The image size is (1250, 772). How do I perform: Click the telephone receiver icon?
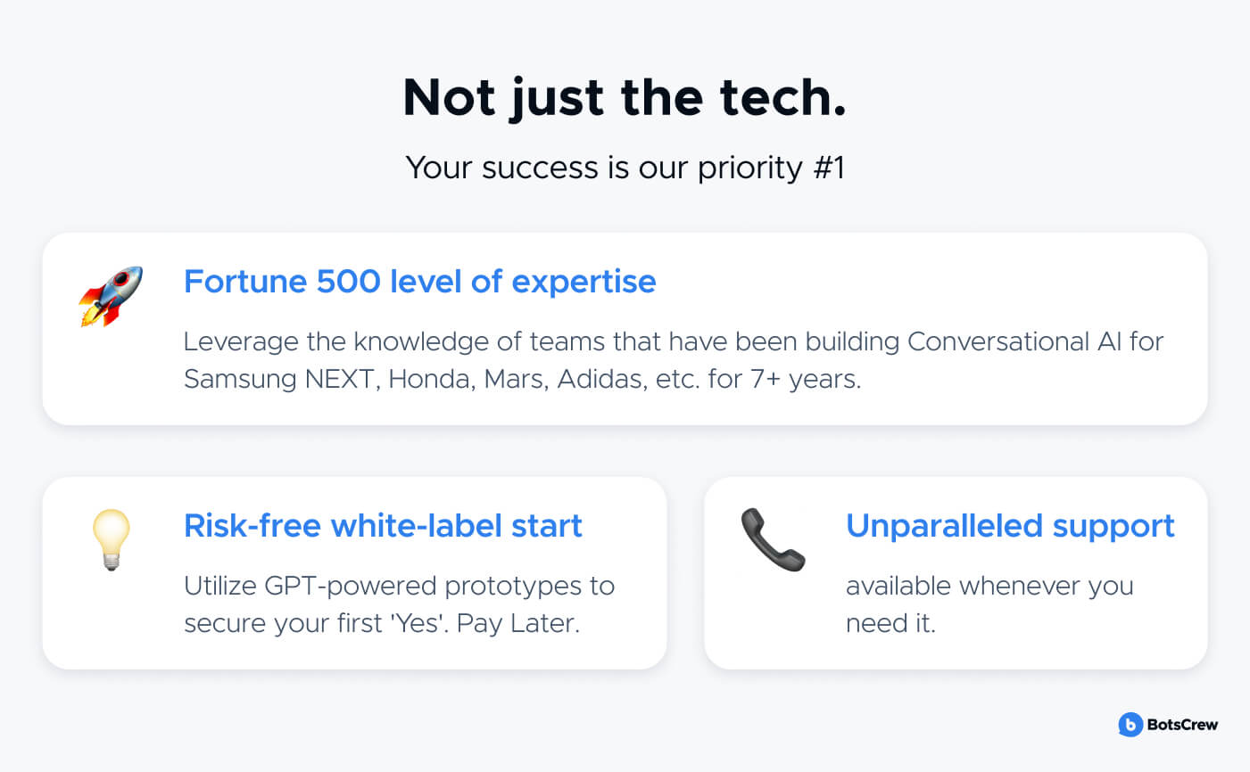[773, 540]
